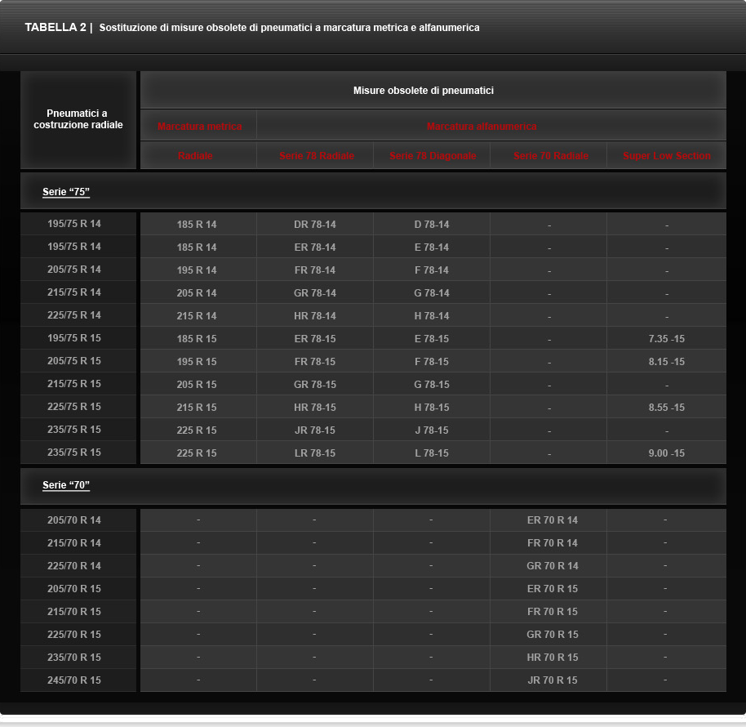Click the "225/70 R 14" row label
The height and width of the screenshot is (727, 746).
point(74,565)
